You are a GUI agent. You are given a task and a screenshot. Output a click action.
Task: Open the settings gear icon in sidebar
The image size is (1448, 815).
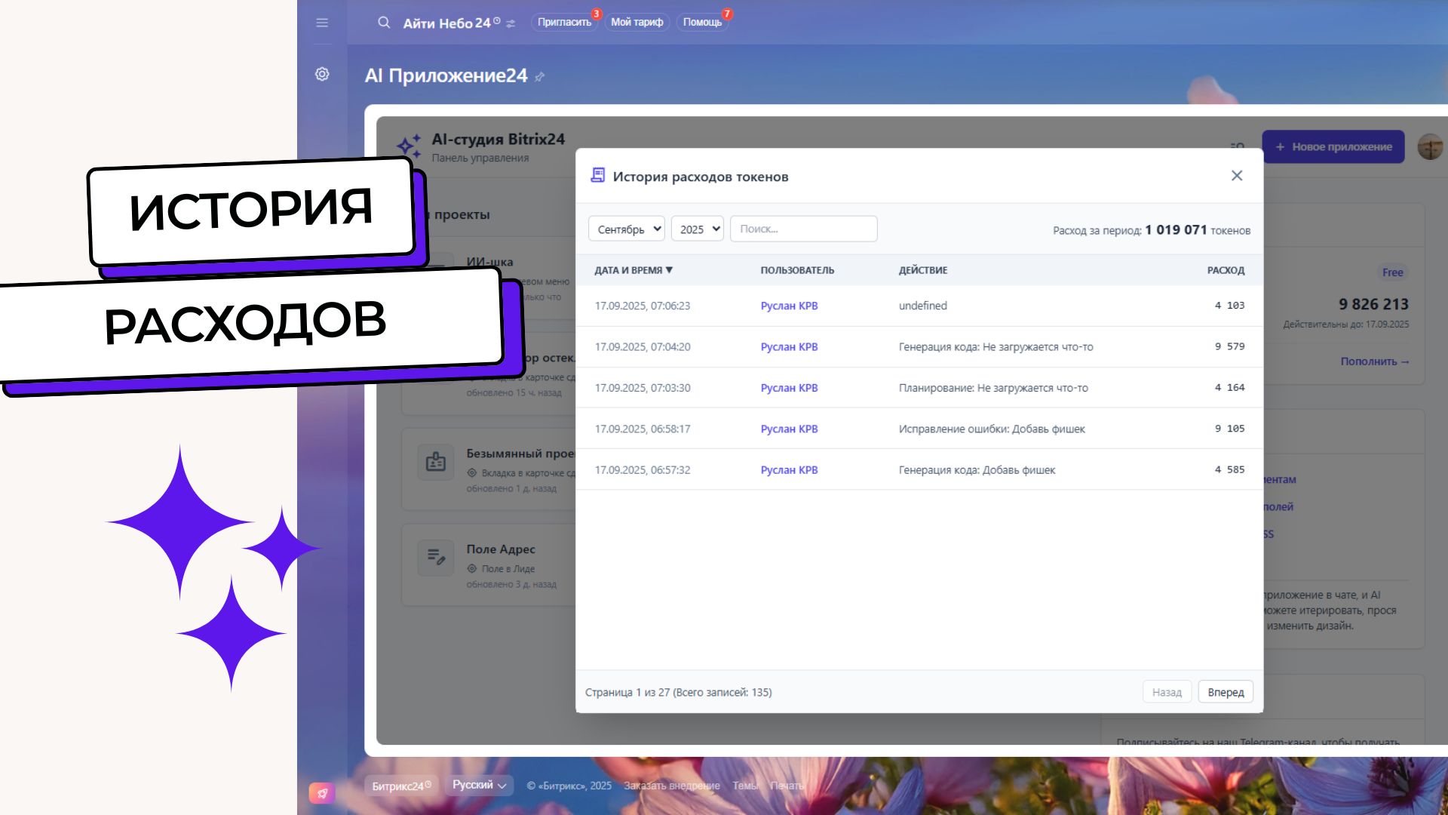coord(322,74)
